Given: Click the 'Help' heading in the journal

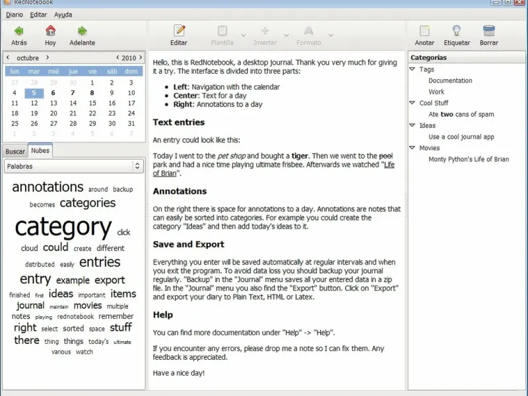Looking at the screenshot, I should [163, 315].
